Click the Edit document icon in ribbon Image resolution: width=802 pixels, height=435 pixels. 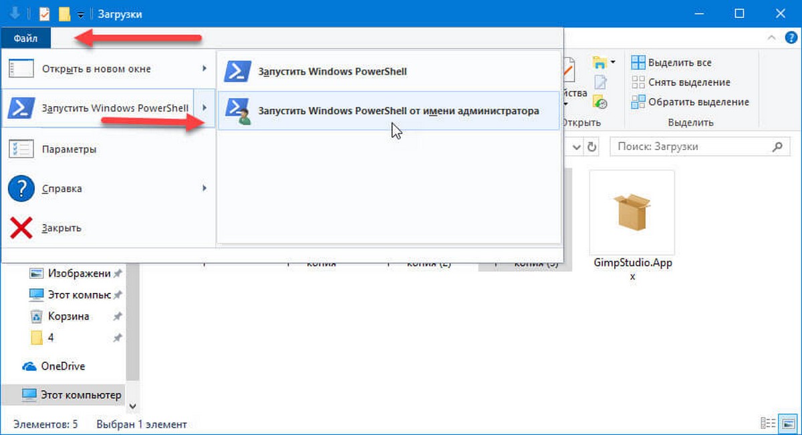[600, 83]
